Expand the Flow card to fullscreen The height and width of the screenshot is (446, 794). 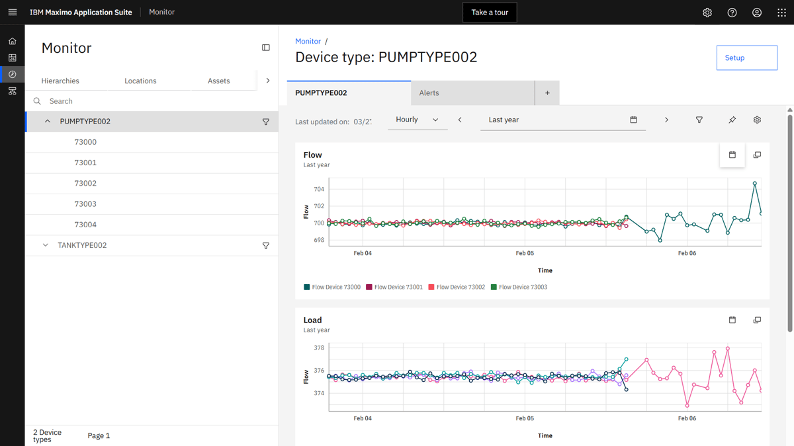click(757, 155)
